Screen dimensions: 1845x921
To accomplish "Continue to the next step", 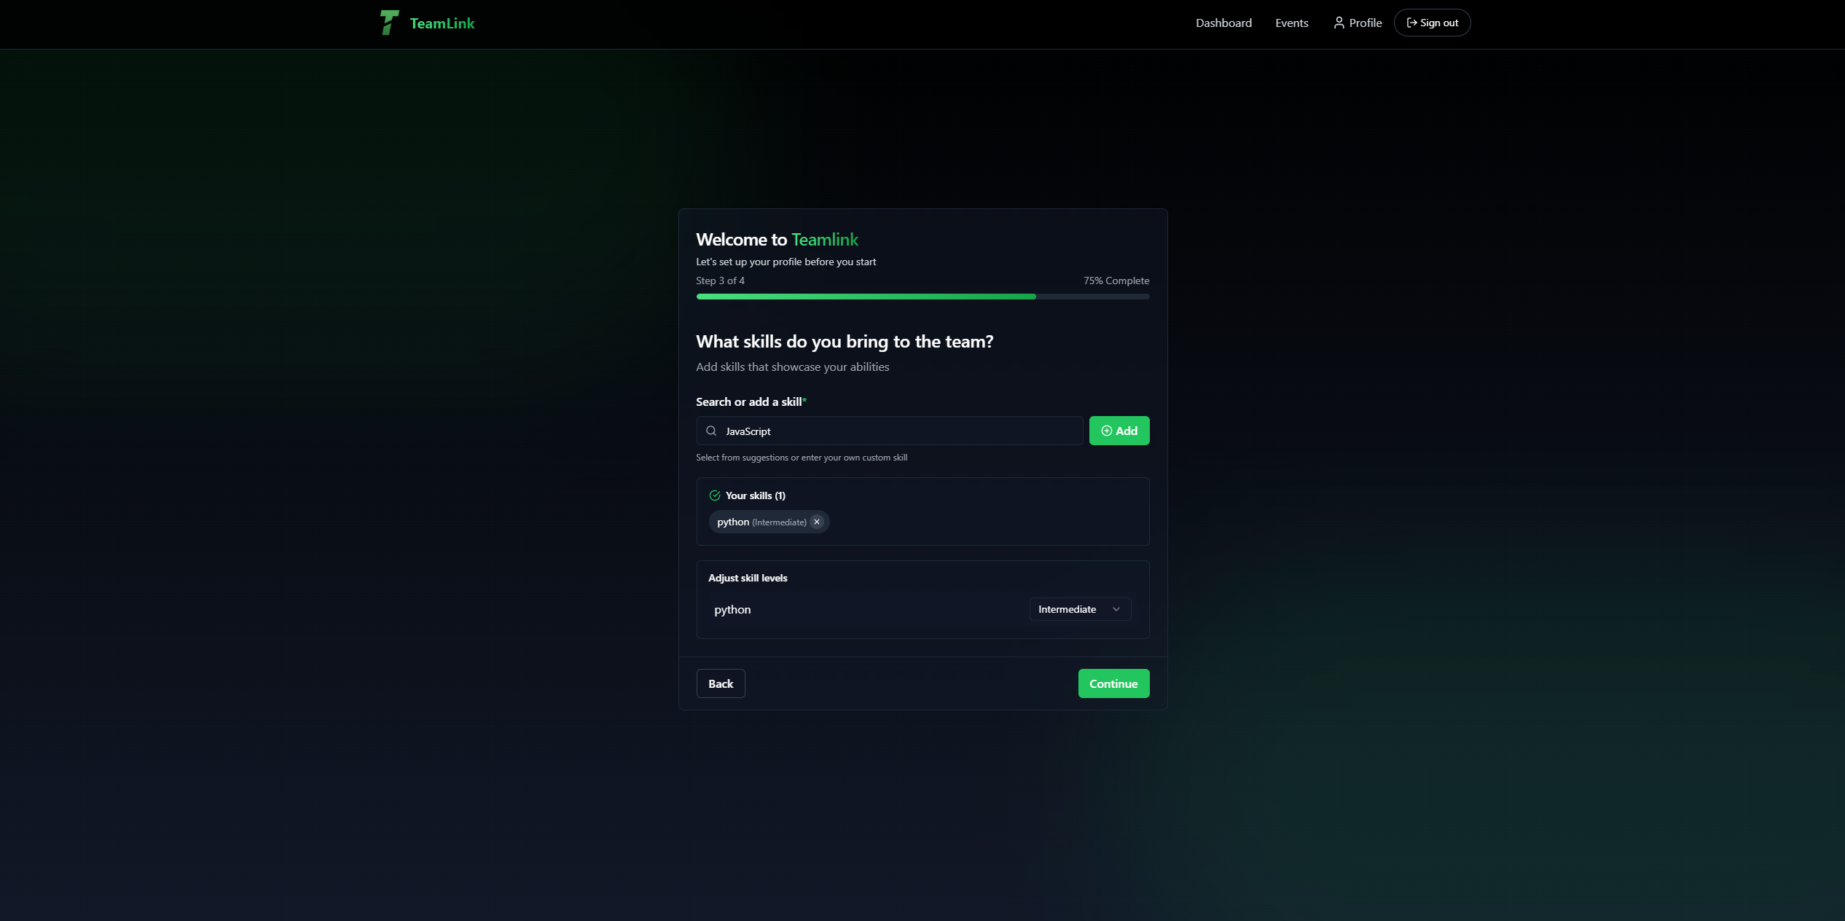I will coord(1113,683).
